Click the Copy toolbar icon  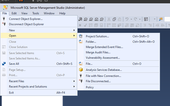(114, 19)
